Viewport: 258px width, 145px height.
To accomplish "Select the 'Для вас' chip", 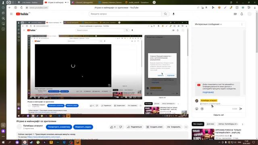I will pos(210,124).
